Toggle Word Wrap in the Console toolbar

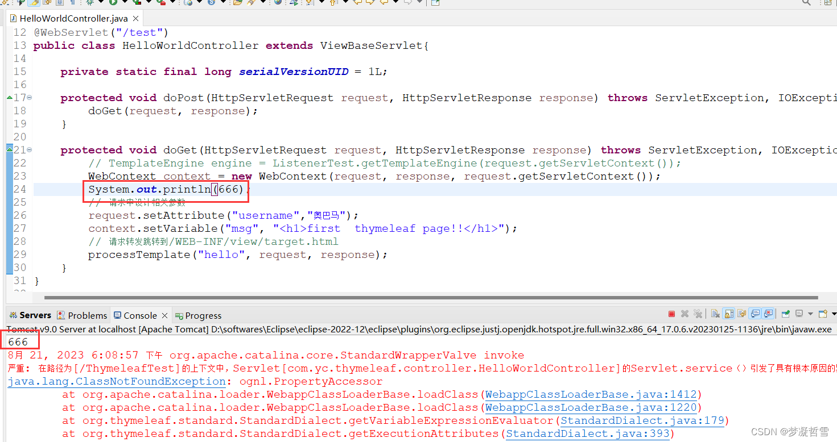coord(742,314)
